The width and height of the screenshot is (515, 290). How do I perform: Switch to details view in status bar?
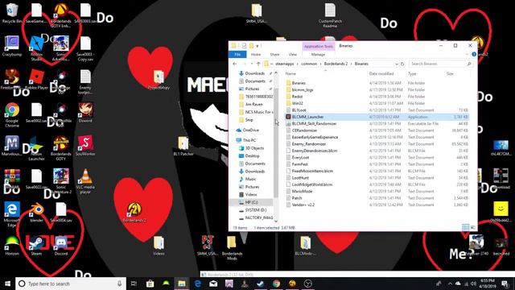coord(466,227)
